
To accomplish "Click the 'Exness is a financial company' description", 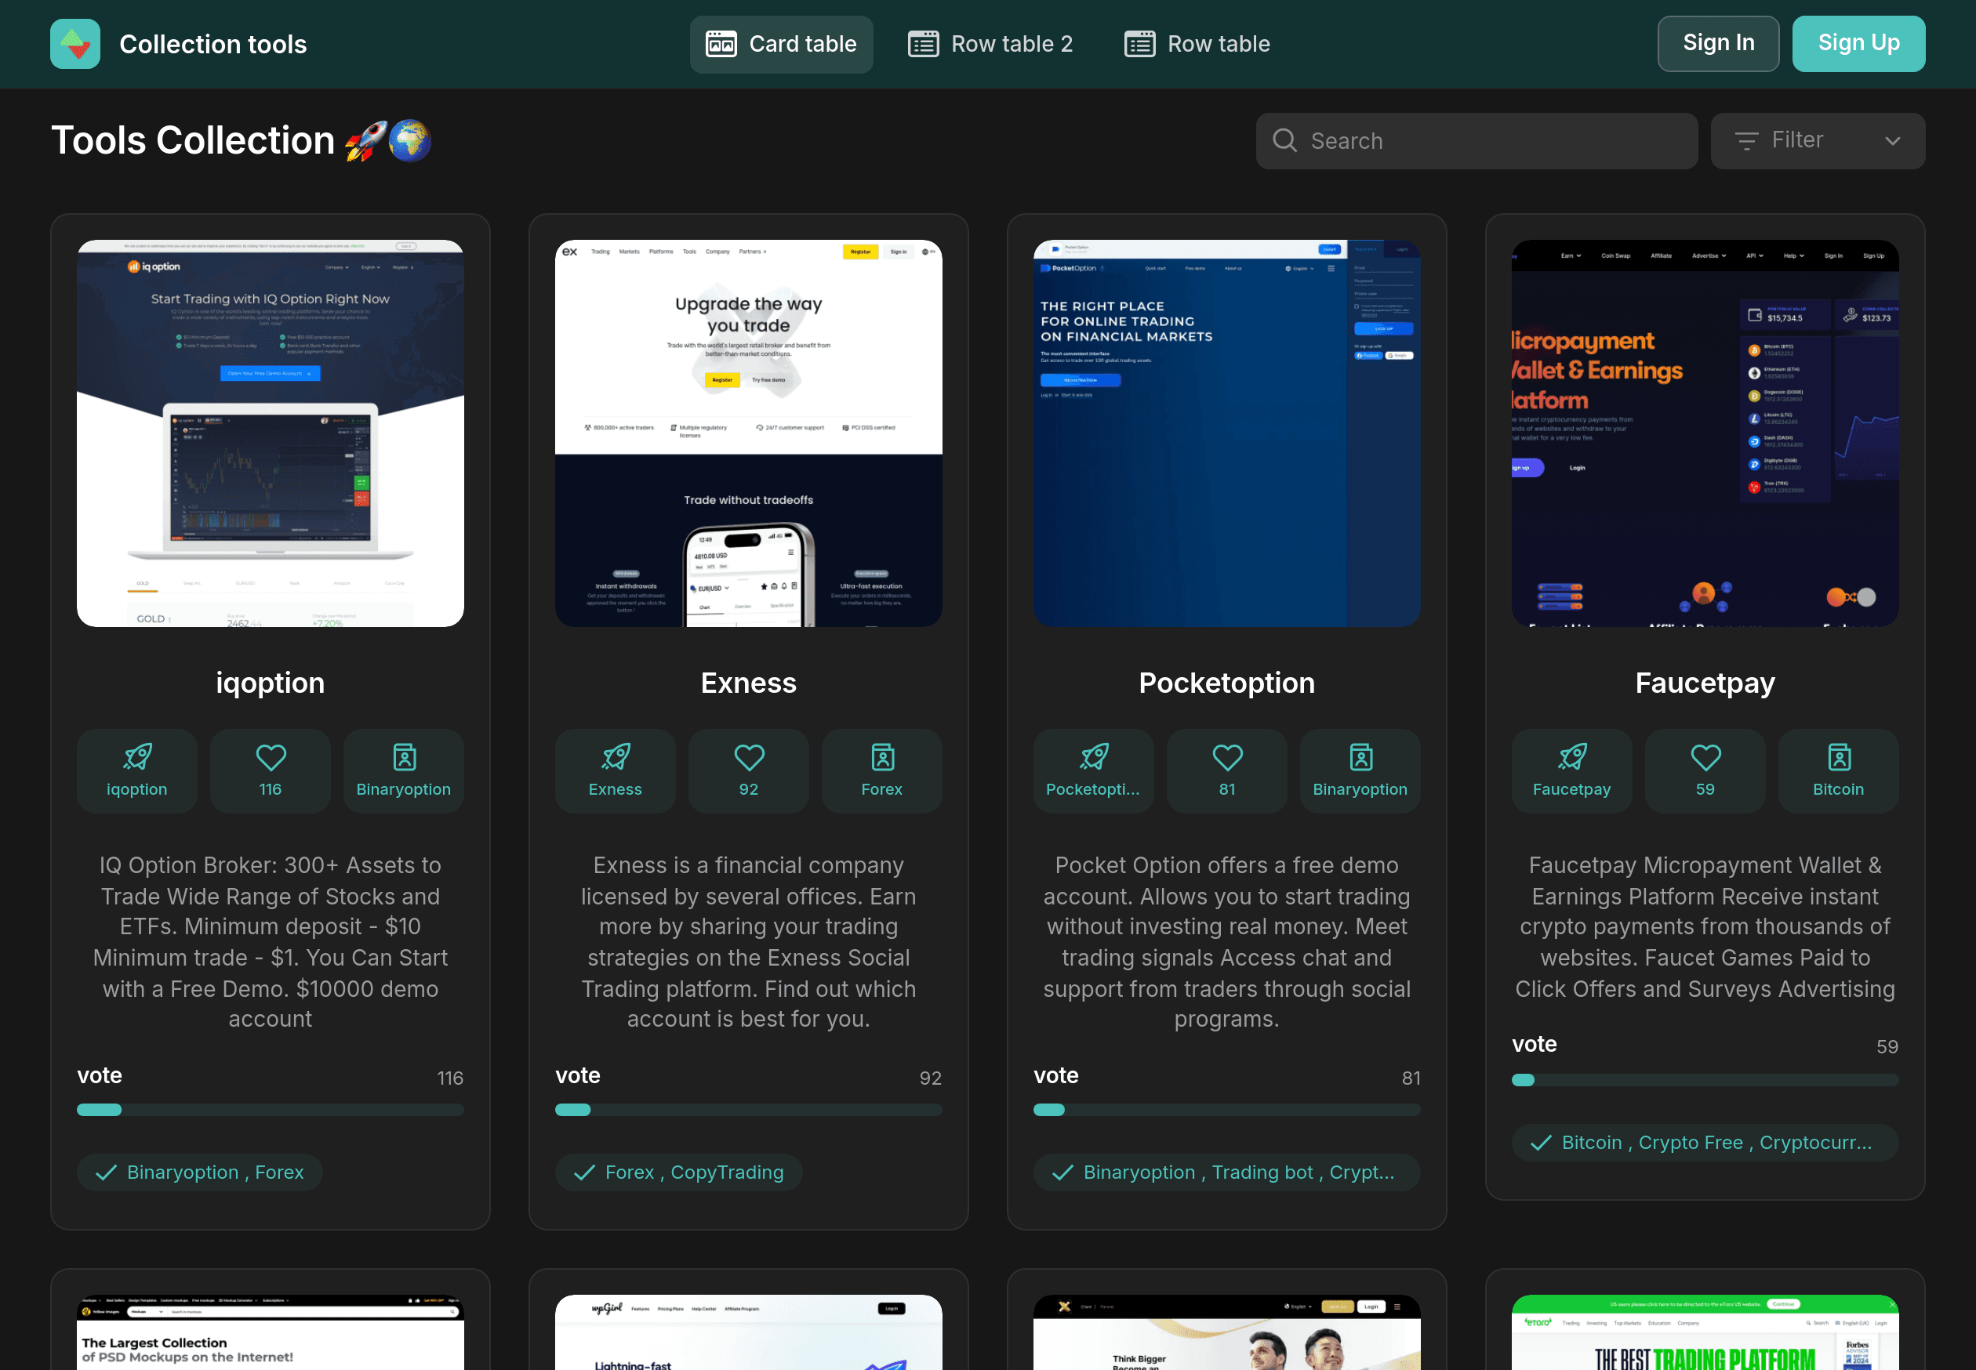I will coord(749,941).
